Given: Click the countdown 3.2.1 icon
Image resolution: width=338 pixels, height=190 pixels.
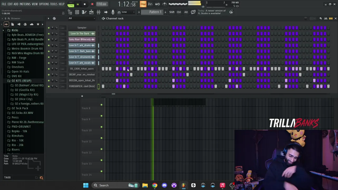Looking at the screenshot, I should [x=150, y=4].
